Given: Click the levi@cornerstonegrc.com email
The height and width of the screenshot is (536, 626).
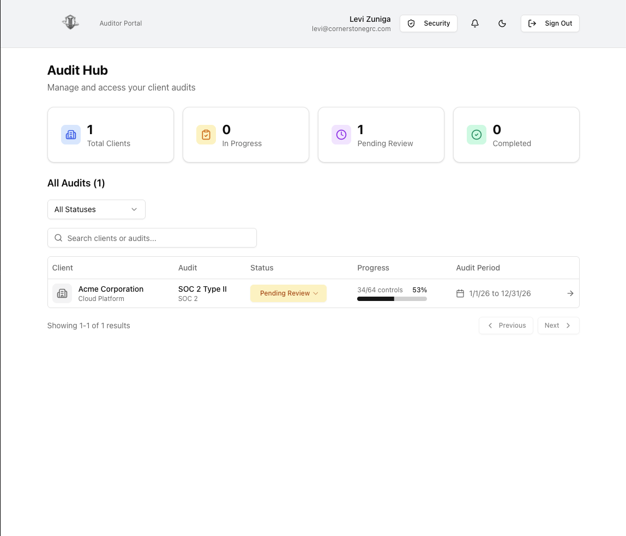Looking at the screenshot, I should pyautogui.click(x=351, y=29).
